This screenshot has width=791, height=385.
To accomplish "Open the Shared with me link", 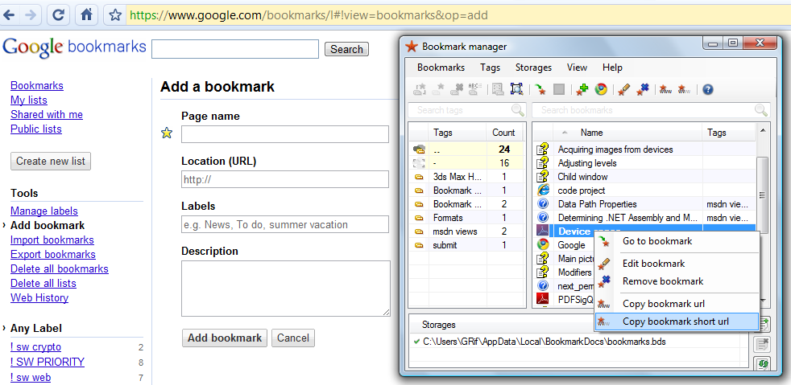I will pos(47,115).
